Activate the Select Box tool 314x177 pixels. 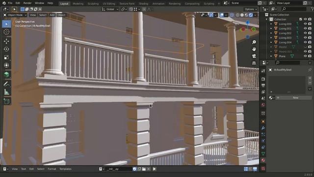point(6,24)
